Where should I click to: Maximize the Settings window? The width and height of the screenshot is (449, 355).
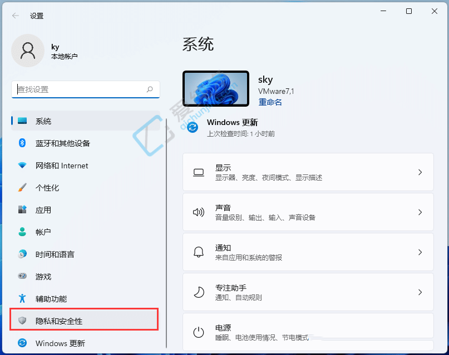point(409,11)
